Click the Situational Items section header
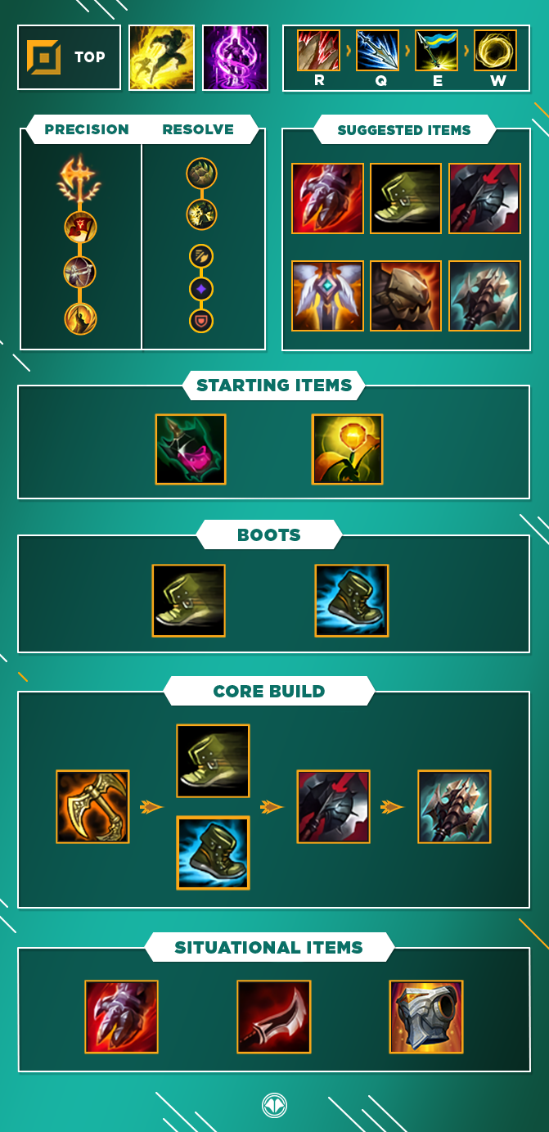The width and height of the screenshot is (549, 1132). [268, 948]
